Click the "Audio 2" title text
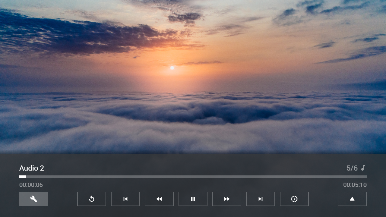The width and height of the screenshot is (386, 217). 32,168
